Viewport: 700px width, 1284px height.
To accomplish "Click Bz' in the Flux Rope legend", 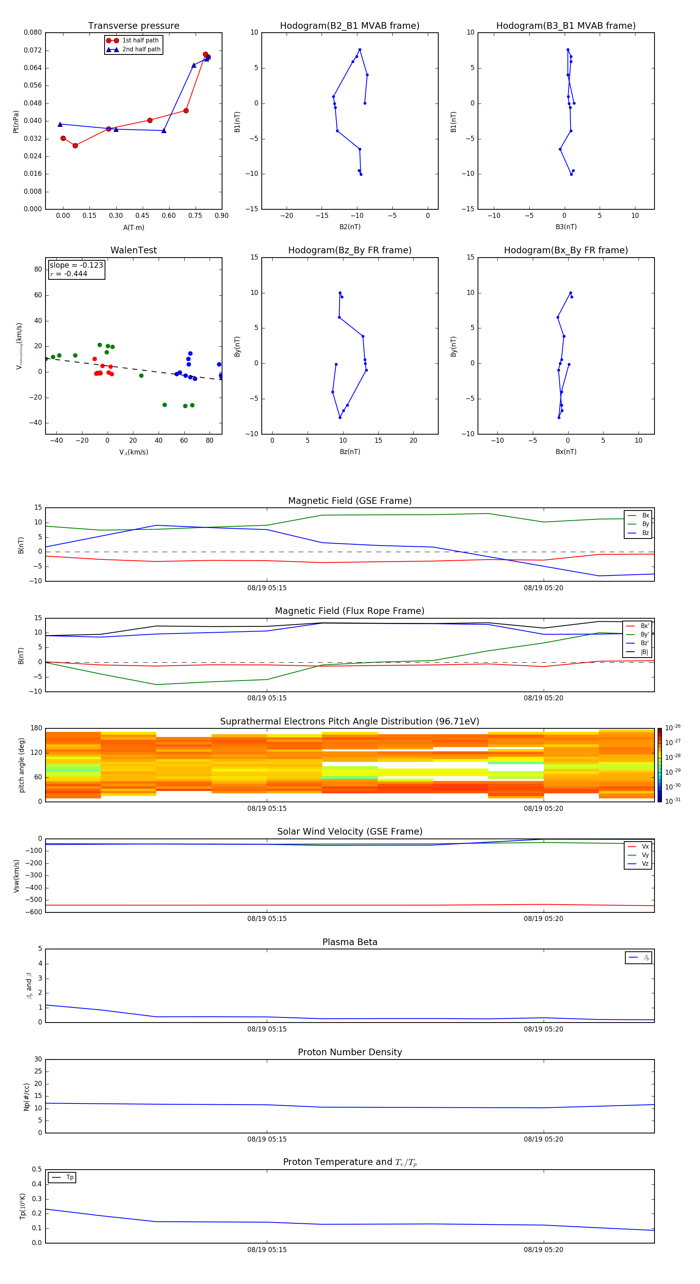I will (637, 643).
